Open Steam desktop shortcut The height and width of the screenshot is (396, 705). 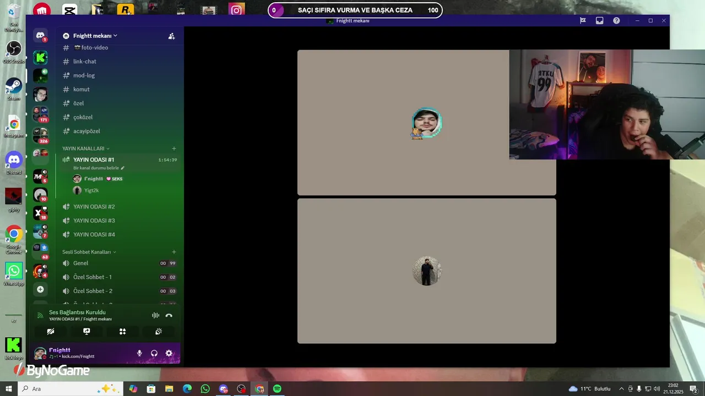coord(14,89)
